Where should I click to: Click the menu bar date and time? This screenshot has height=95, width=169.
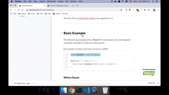click(142, 1)
